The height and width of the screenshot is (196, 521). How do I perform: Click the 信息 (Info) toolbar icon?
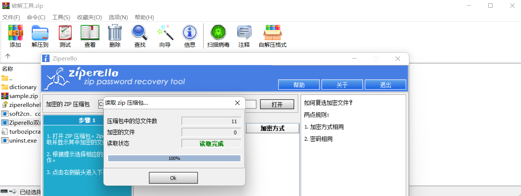pyautogui.click(x=190, y=33)
